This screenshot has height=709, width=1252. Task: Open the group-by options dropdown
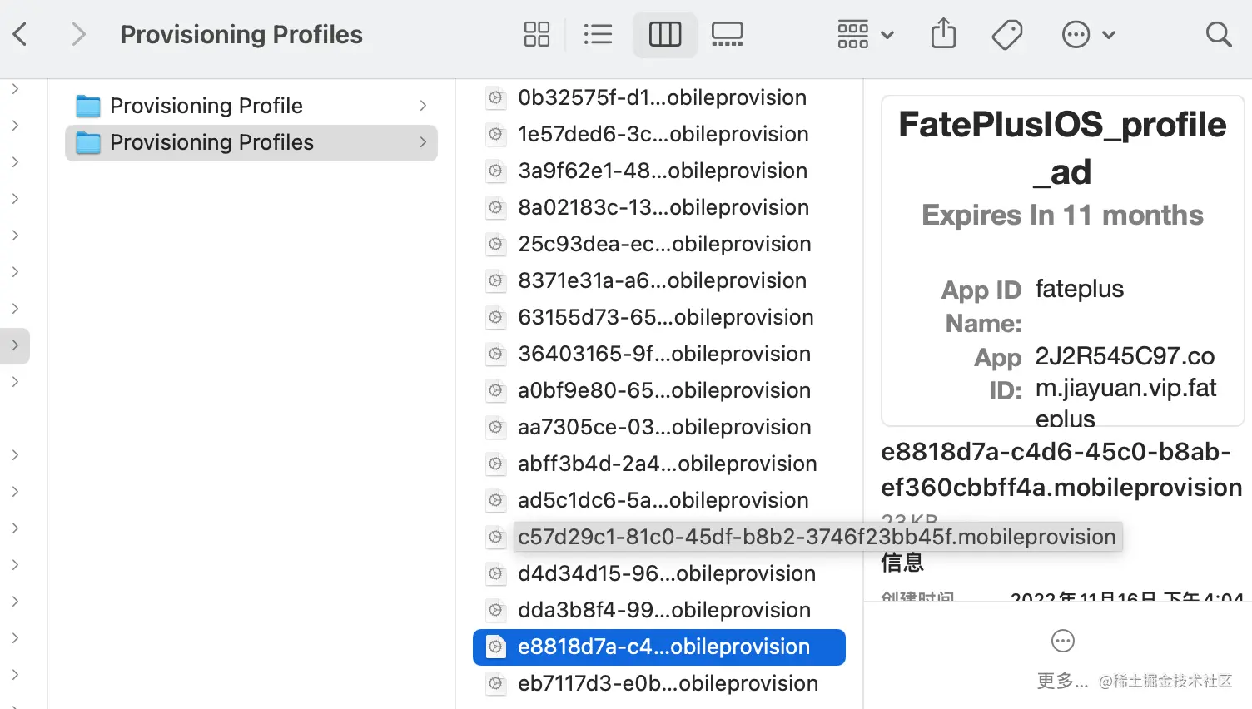(x=865, y=34)
